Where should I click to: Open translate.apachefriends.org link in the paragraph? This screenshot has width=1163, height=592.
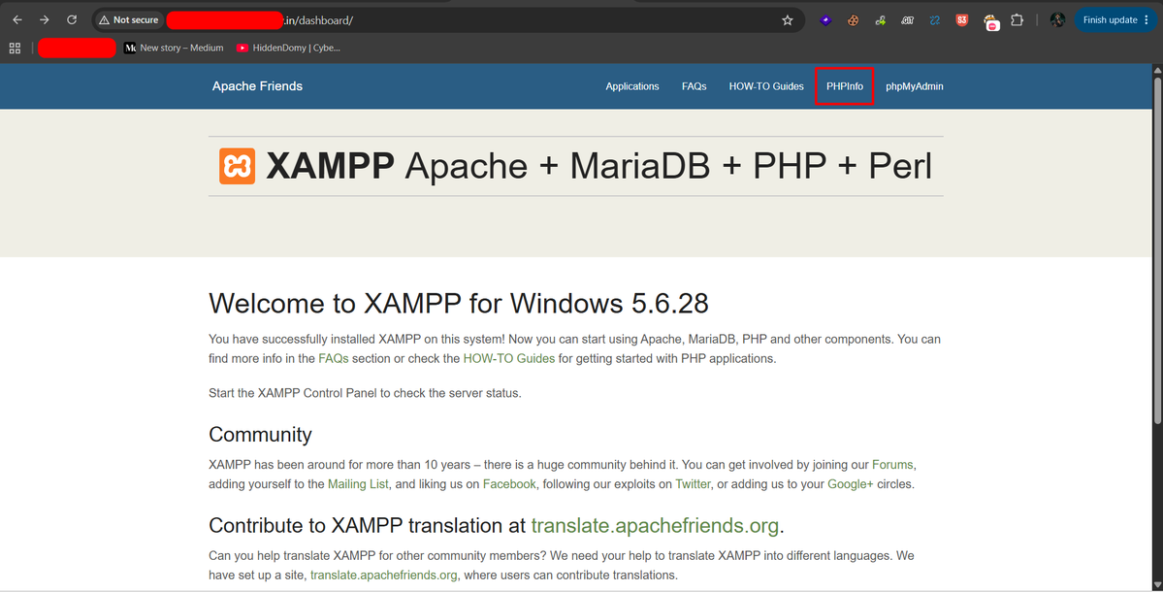tap(383, 576)
